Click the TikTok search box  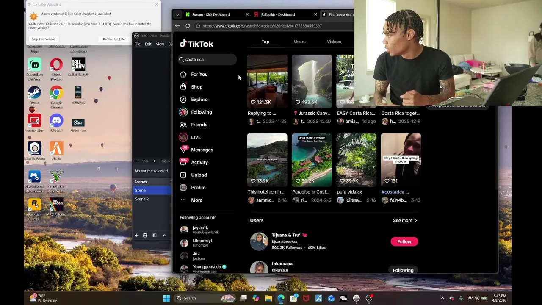[x=207, y=59]
